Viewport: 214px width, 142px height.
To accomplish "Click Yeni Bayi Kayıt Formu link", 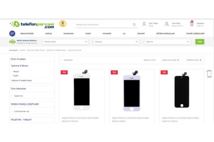I will pyautogui.click(x=177, y=24).
